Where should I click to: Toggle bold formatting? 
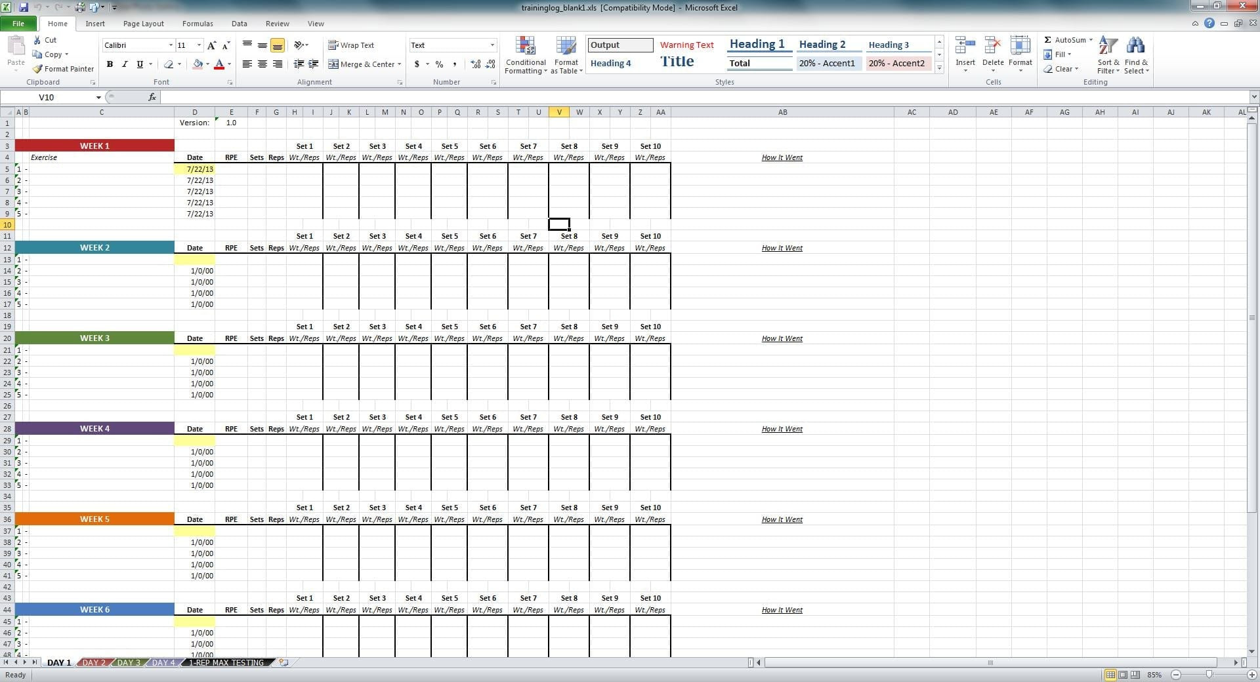(x=110, y=64)
